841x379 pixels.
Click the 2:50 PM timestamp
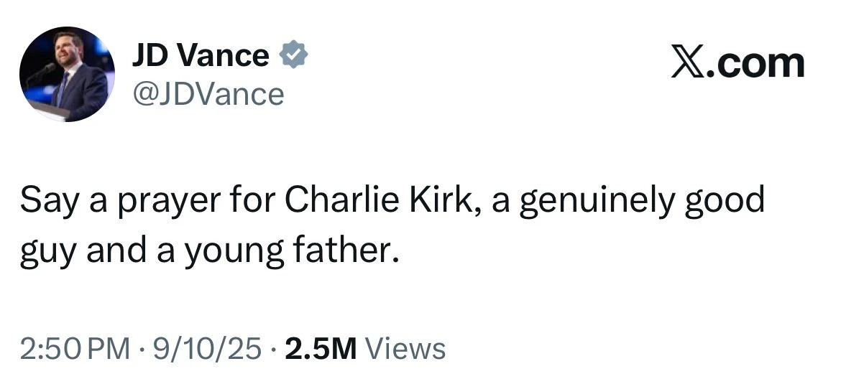[75, 350]
